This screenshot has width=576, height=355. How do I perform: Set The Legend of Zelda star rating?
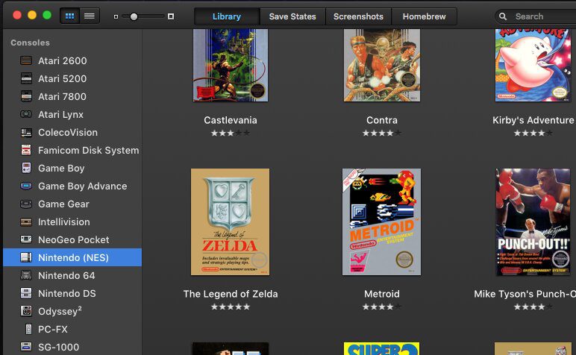(231, 307)
